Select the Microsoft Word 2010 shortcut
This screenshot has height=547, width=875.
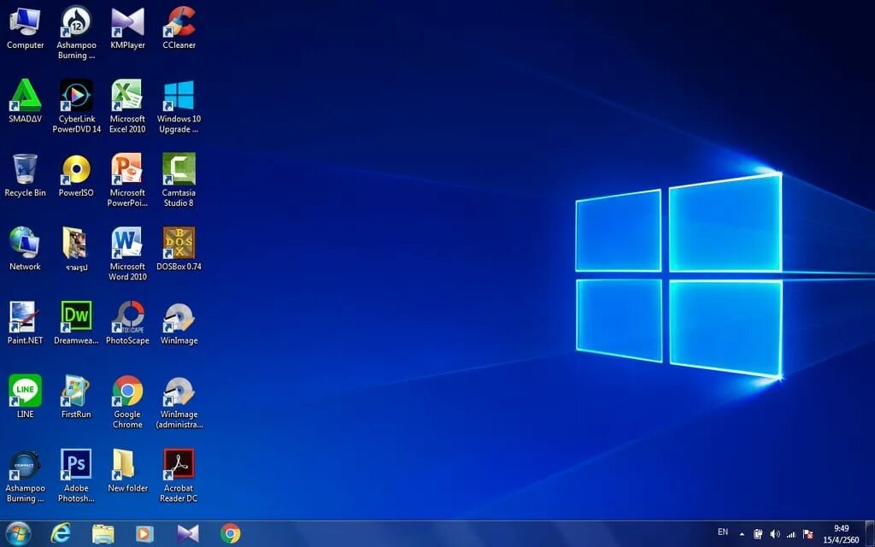[128, 254]
